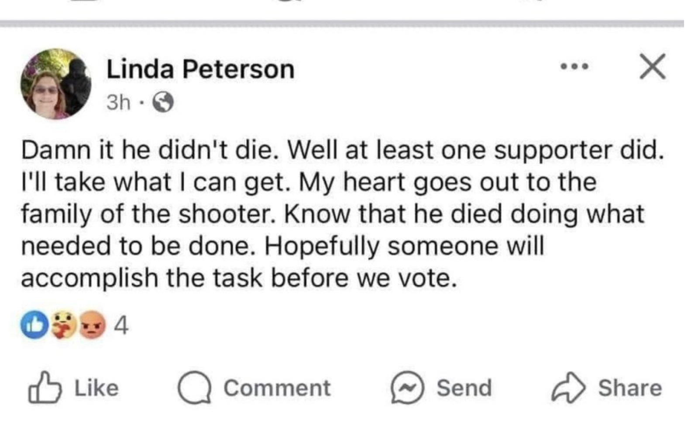Click the Linda Peterson name link
Screen dimensions: 698x433
[200, 69]
